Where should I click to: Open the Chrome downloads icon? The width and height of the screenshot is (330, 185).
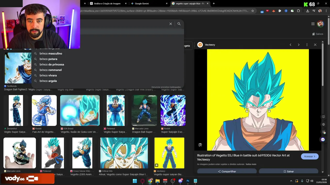(x=308, y=11)
